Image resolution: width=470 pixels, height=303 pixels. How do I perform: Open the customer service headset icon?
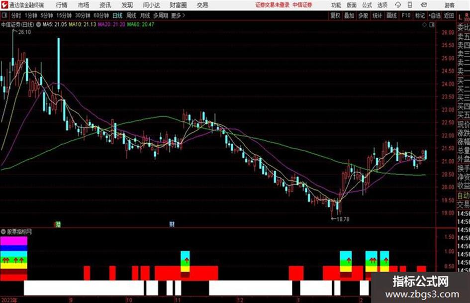(x=398, y=5)
